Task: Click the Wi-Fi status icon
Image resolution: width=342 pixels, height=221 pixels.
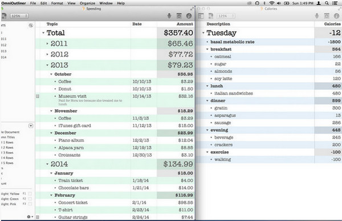Action: [272, 3]
